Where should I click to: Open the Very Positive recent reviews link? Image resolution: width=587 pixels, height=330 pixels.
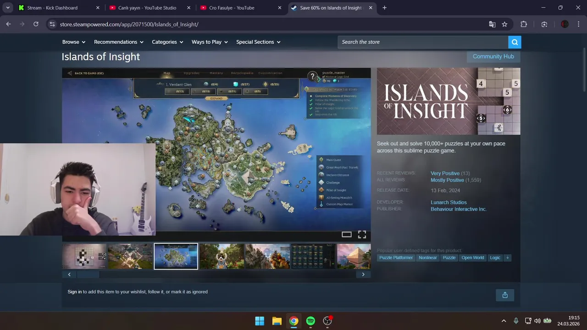click(x=445, y=174)
